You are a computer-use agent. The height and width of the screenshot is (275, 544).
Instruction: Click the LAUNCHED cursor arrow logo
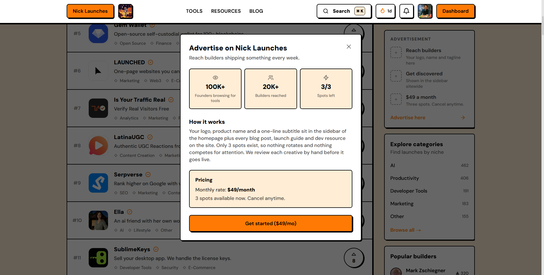[98, 71]
